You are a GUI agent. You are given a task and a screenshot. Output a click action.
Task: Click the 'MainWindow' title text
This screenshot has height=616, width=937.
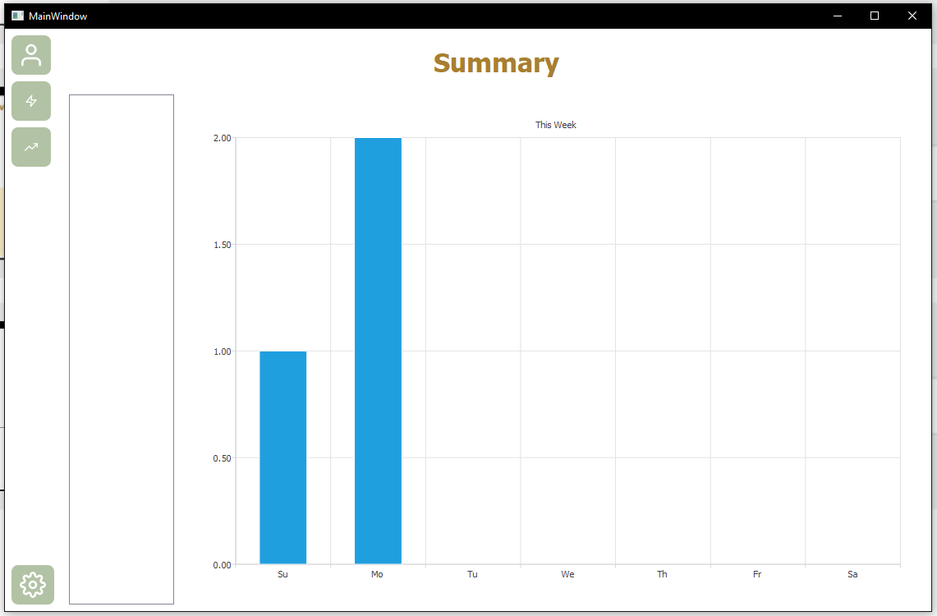click(x=58, y=16)
